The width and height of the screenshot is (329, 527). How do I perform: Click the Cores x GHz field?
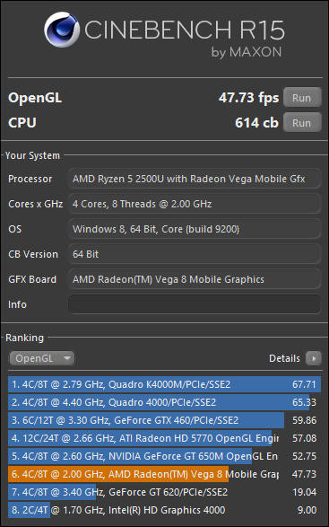point(195,204)
